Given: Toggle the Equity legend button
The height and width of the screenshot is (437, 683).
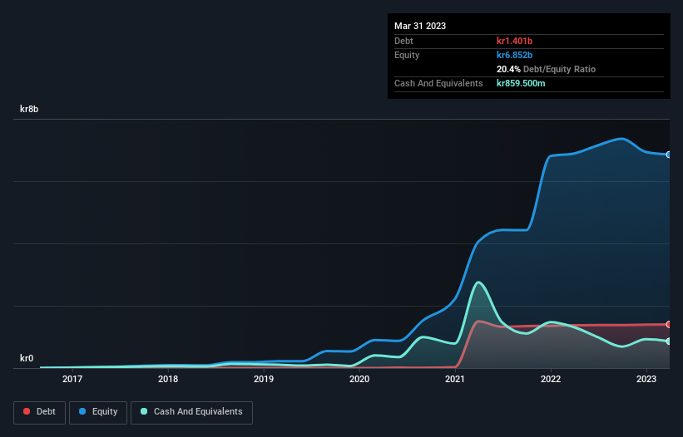Looking at the screenshot, I should point(98,412).
